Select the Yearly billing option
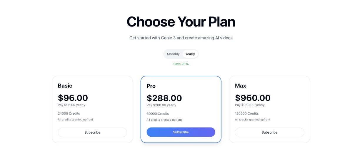Screen dimensions: 360x161 190,54
